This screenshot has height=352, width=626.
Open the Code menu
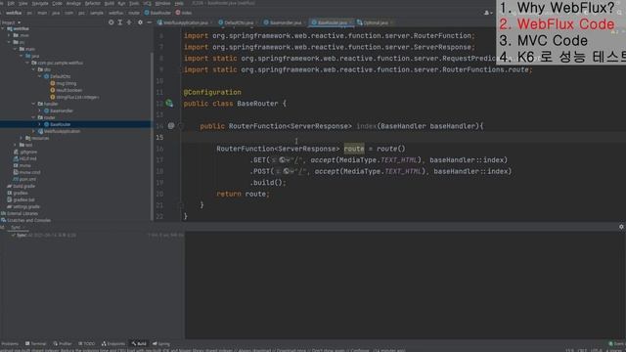coord(57,3)
